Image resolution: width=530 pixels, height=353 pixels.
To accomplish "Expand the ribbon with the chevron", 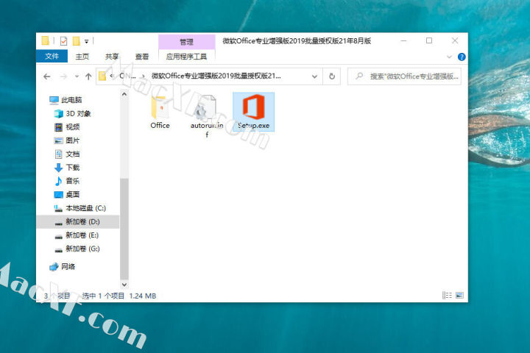I will tap(449, 57).
